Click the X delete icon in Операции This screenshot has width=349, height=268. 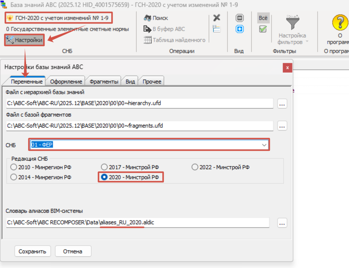[217, 18]
